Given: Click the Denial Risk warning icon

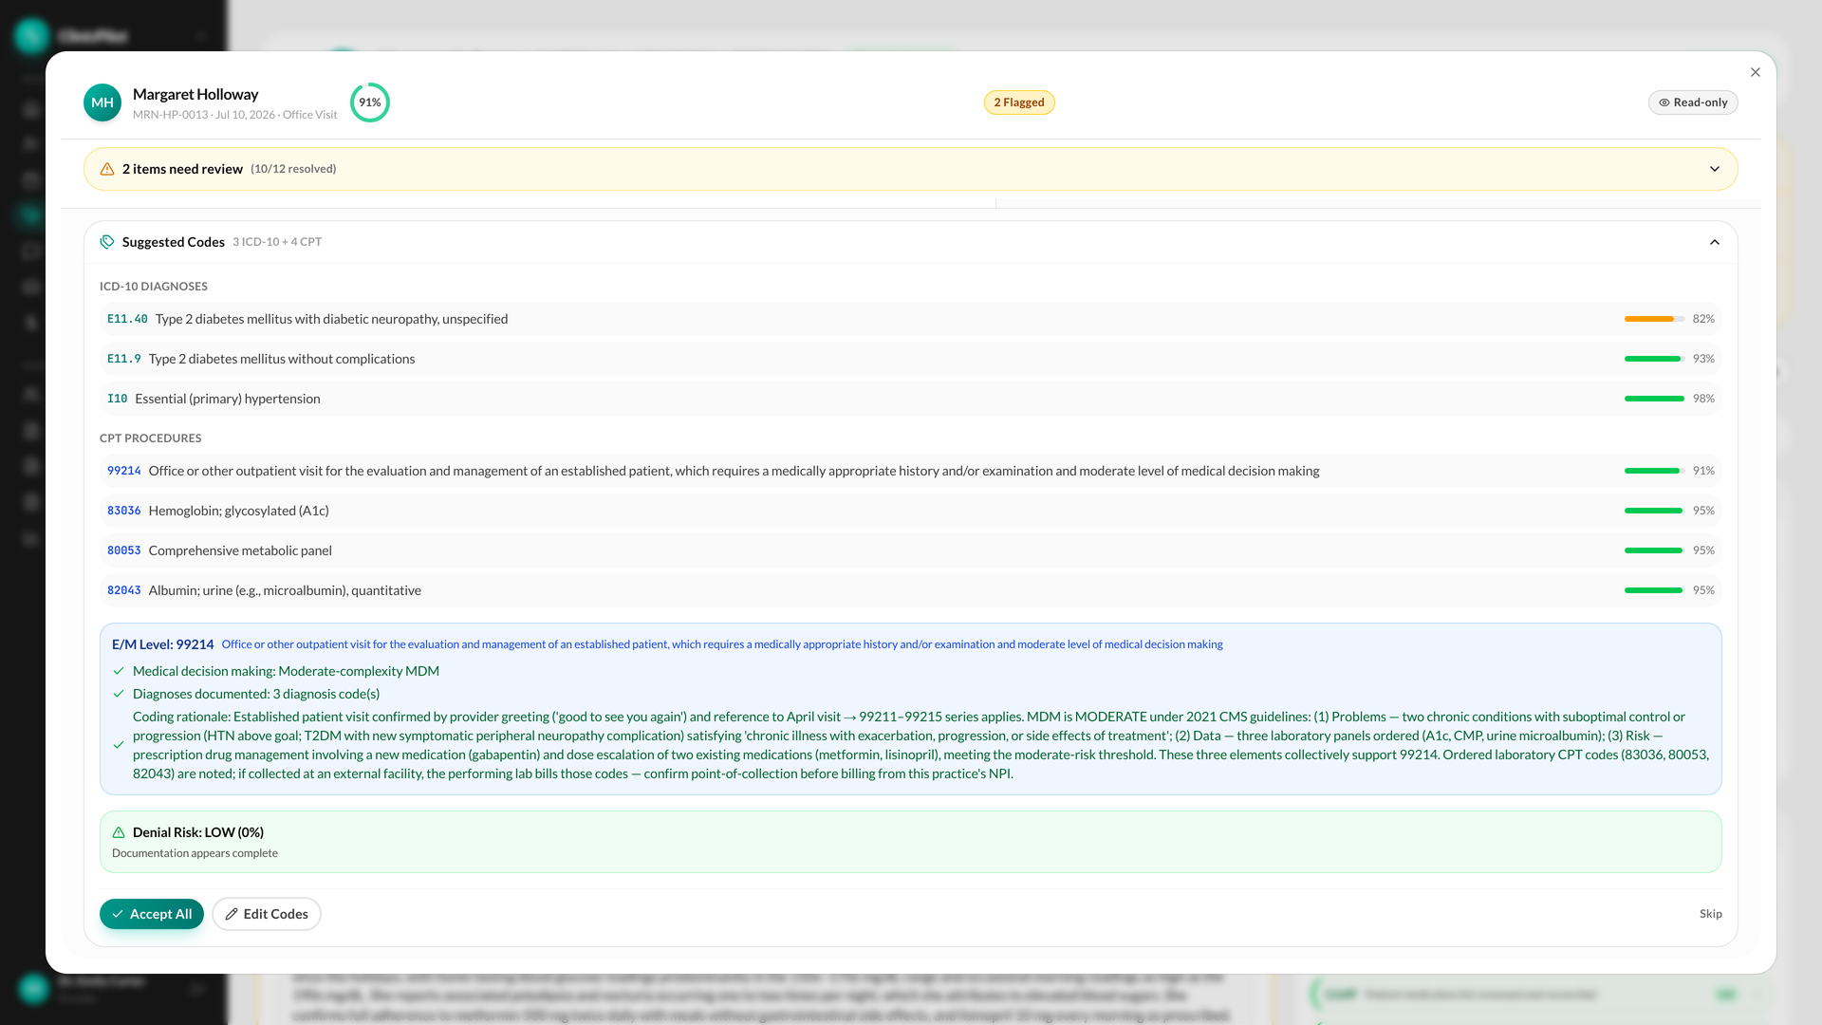Looking at the screenshot, I should [x=119, y=832].
